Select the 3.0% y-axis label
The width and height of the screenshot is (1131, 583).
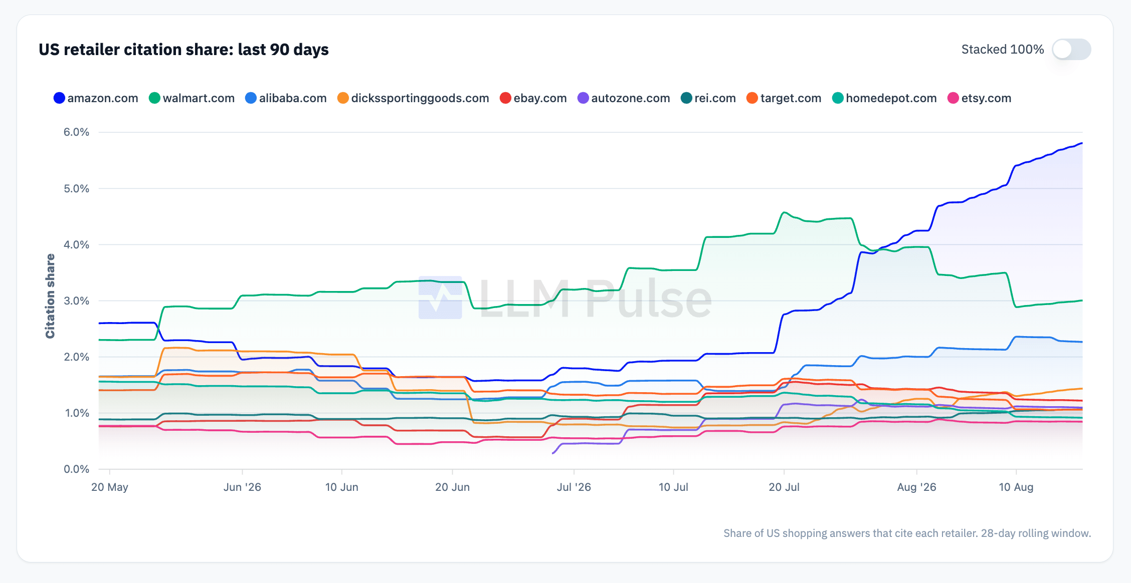76,301
